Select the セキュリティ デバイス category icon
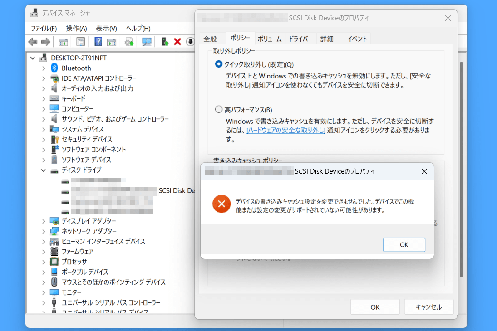The image size is (497, 331). [54, 139]
